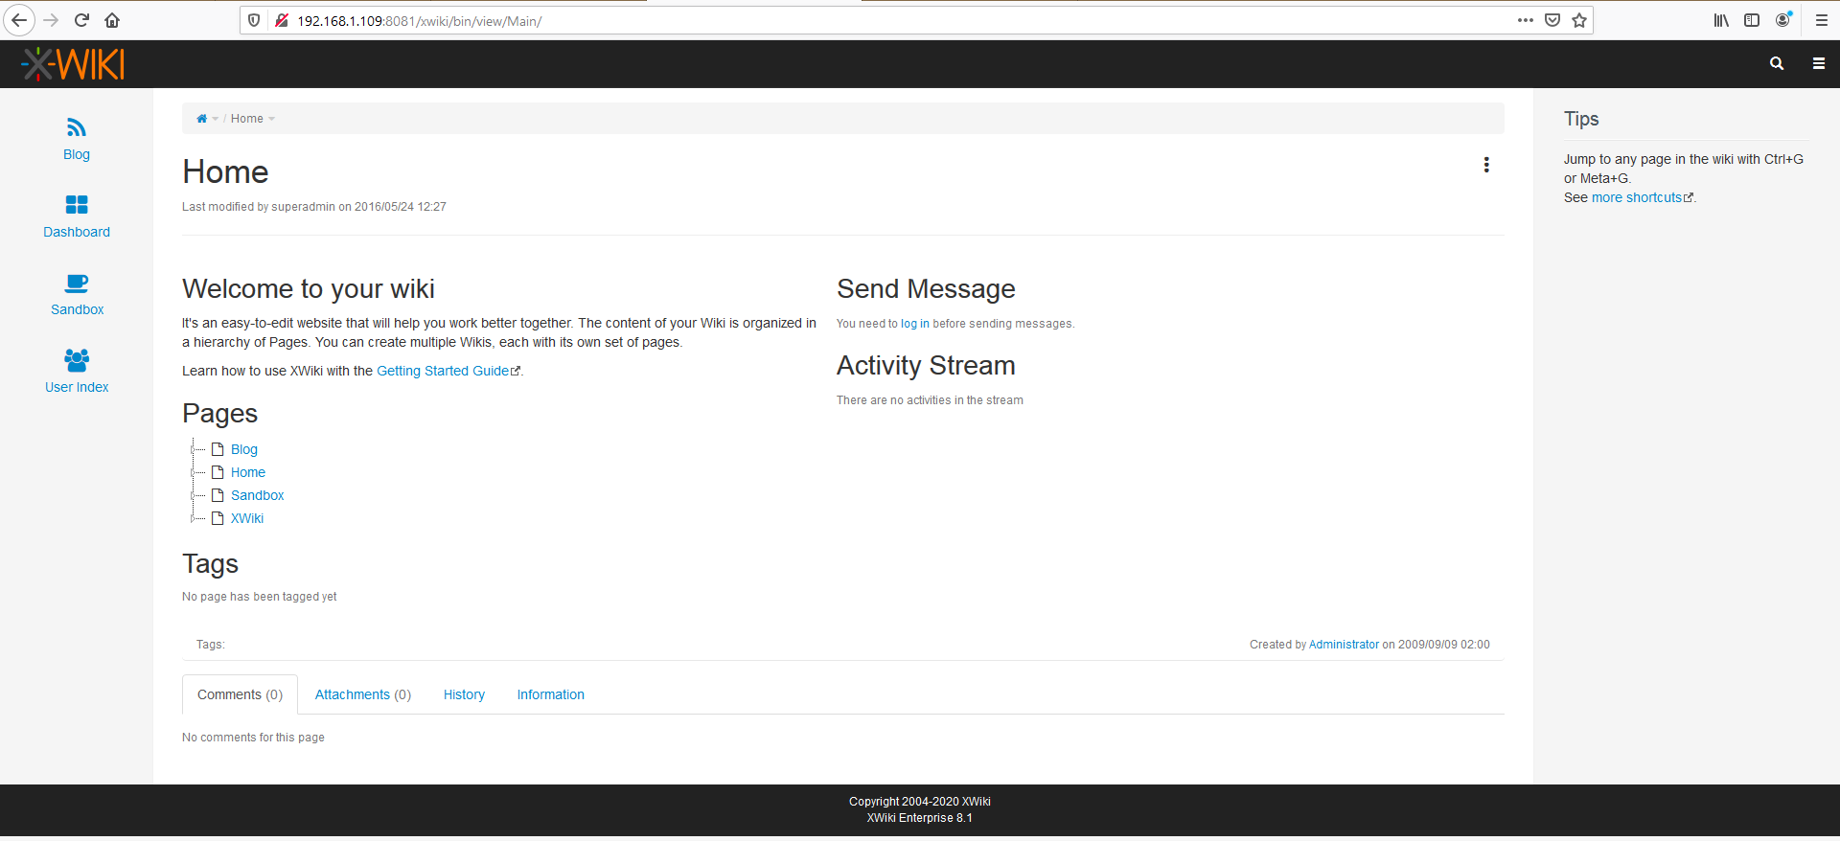Open Sandbox in the Pages tree

coord(257,495)
